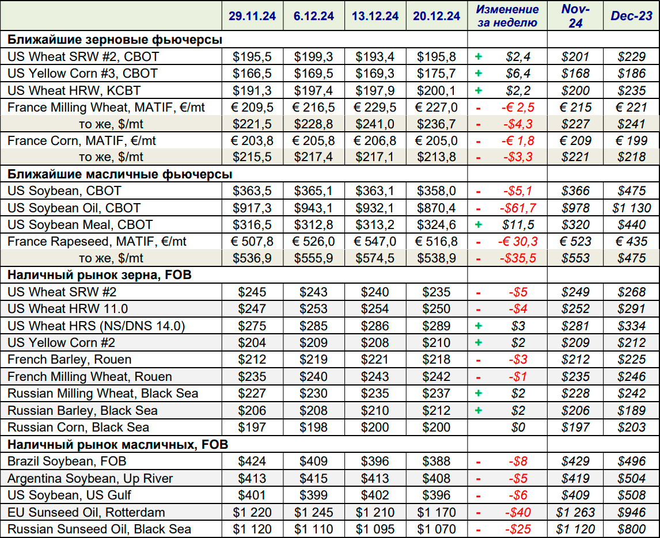Select 'Наличный рынок зерна, FOB' heading
660x538 pixels.
(x=99, y=275)
